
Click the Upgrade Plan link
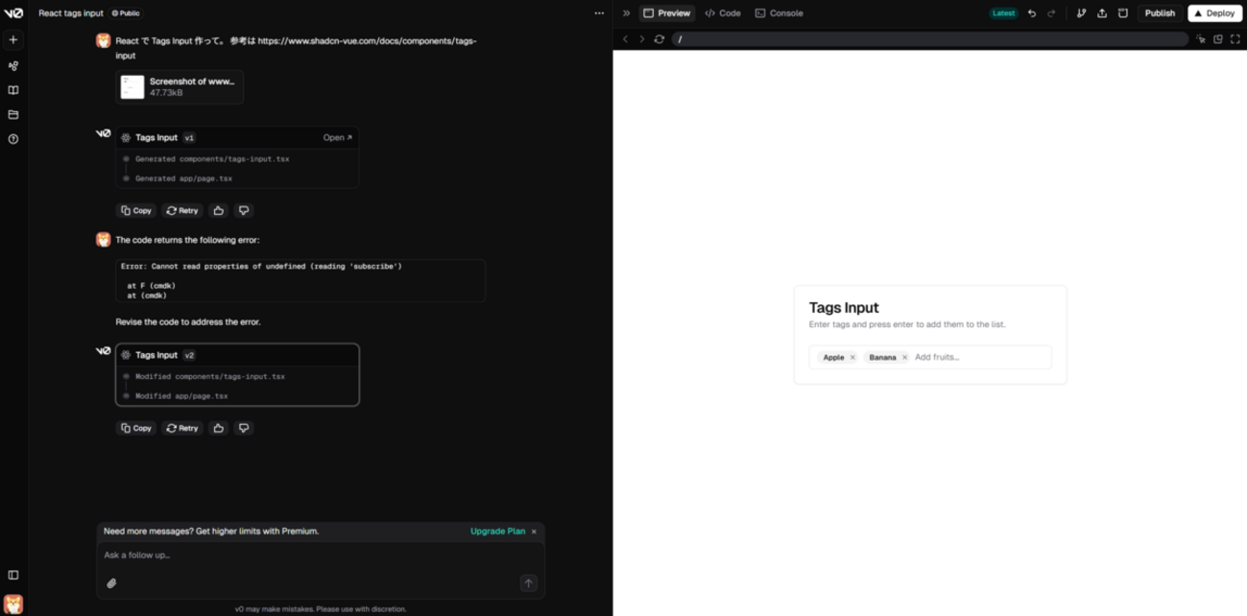[x=497, y=532]
